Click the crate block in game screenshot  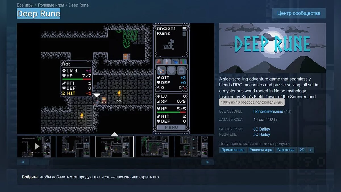tap(126, 57)
